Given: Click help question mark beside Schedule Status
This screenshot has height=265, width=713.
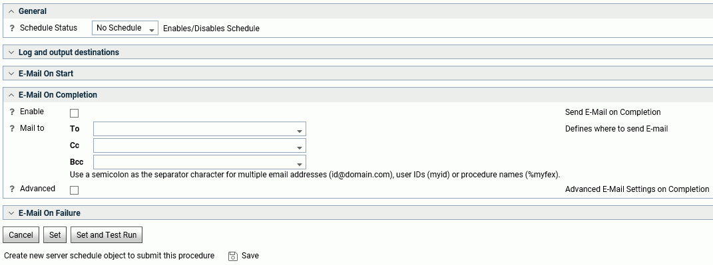Looking at the screenshot, I should [x=12, y=28].
